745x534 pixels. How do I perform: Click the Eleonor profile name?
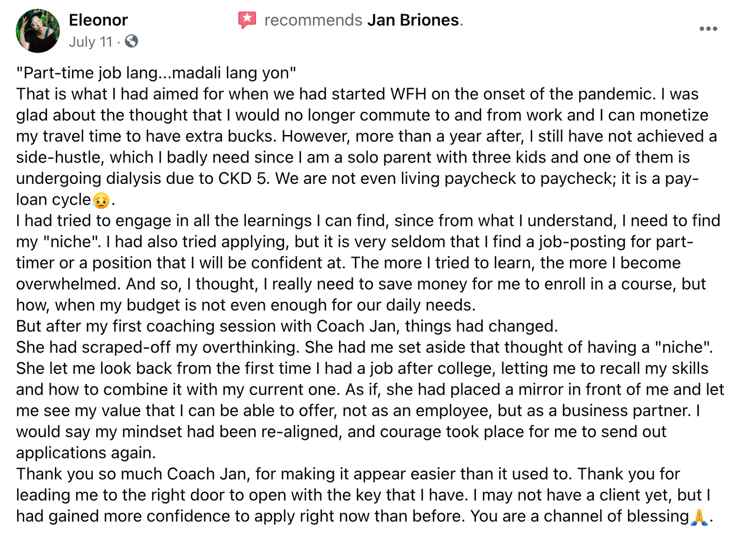[x=98, y=20]
